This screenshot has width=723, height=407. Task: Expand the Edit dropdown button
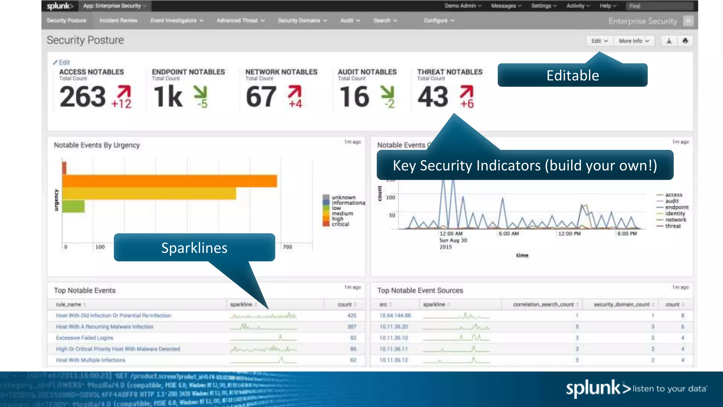tap(600, 41)
